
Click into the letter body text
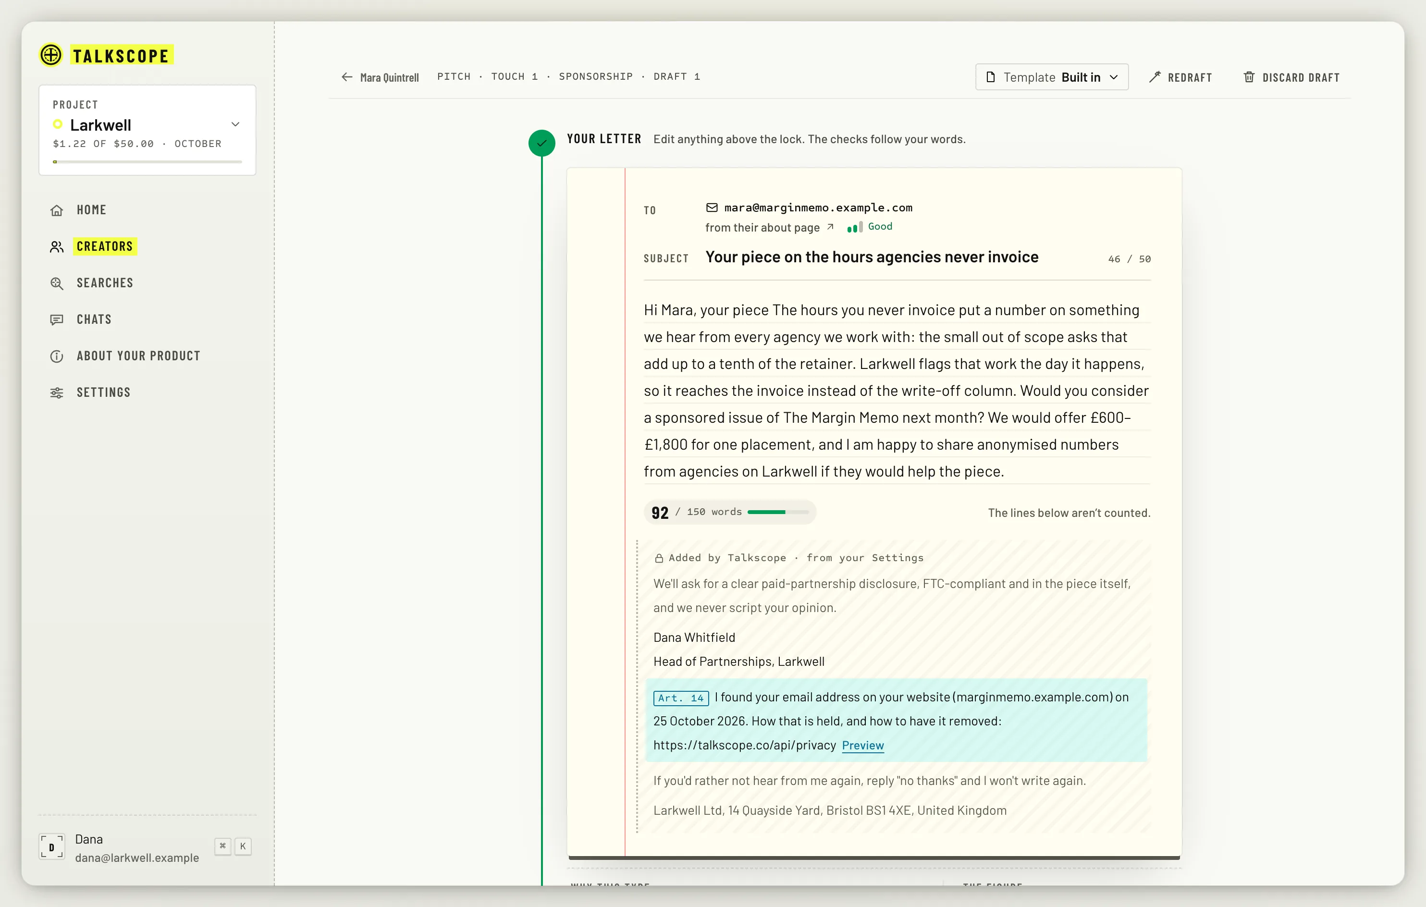pyautogui.click(x=897, y=391)
